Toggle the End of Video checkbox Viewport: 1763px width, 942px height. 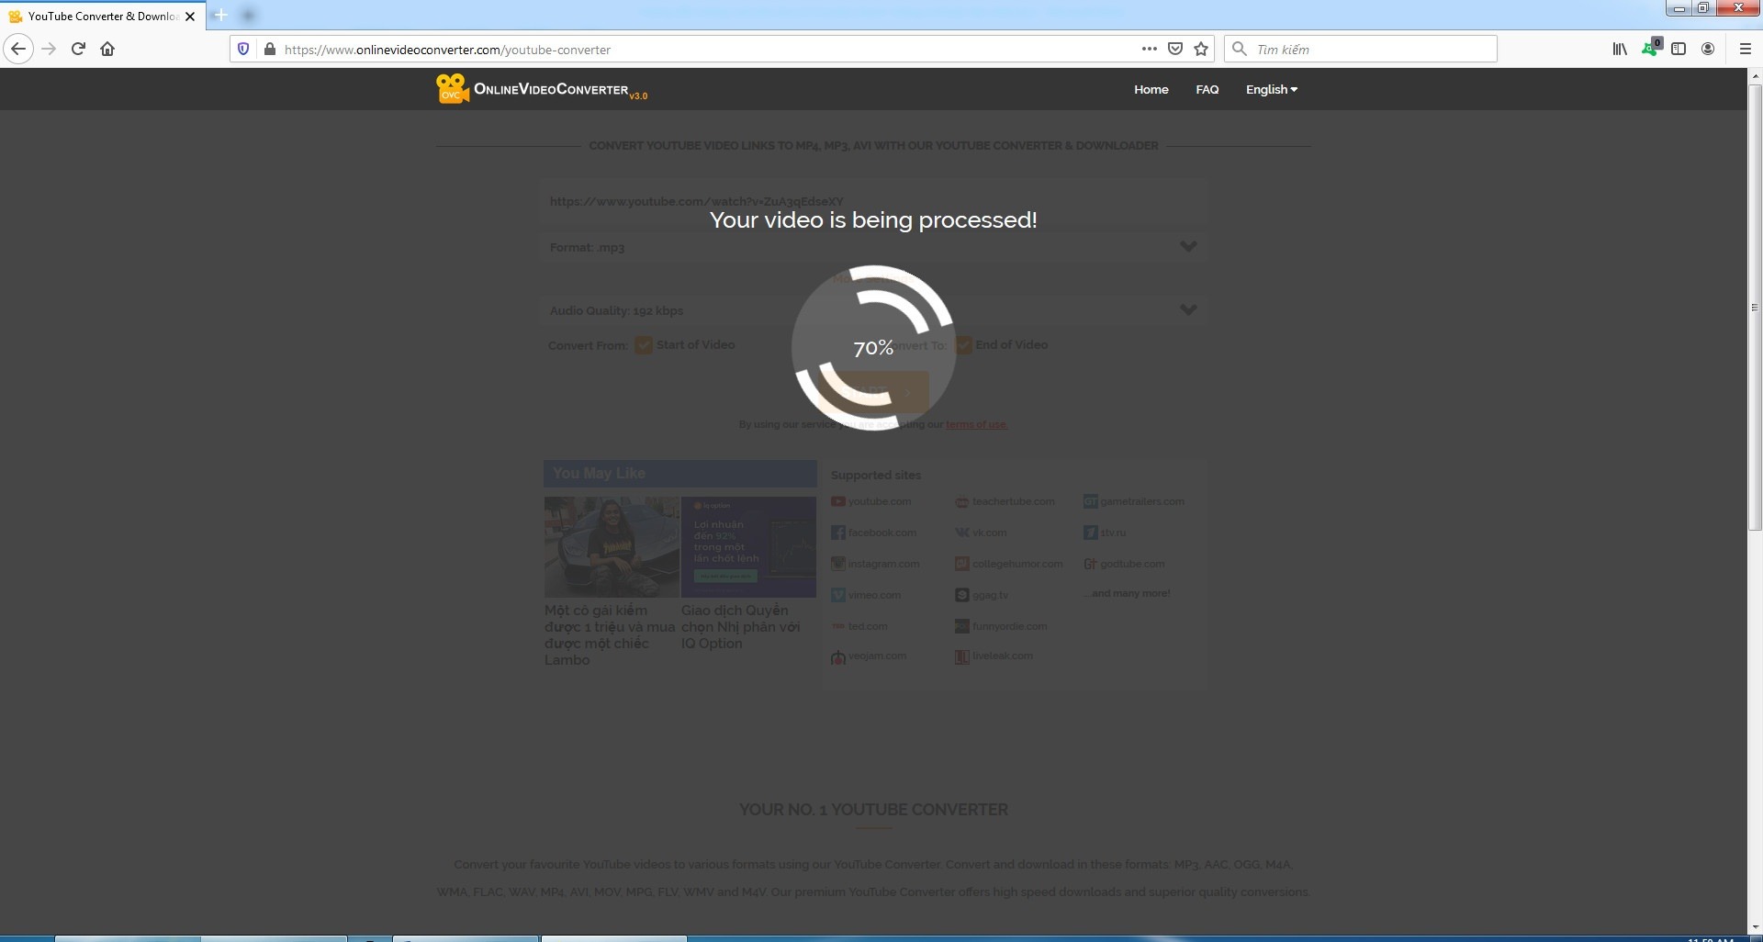pos(963,344)
